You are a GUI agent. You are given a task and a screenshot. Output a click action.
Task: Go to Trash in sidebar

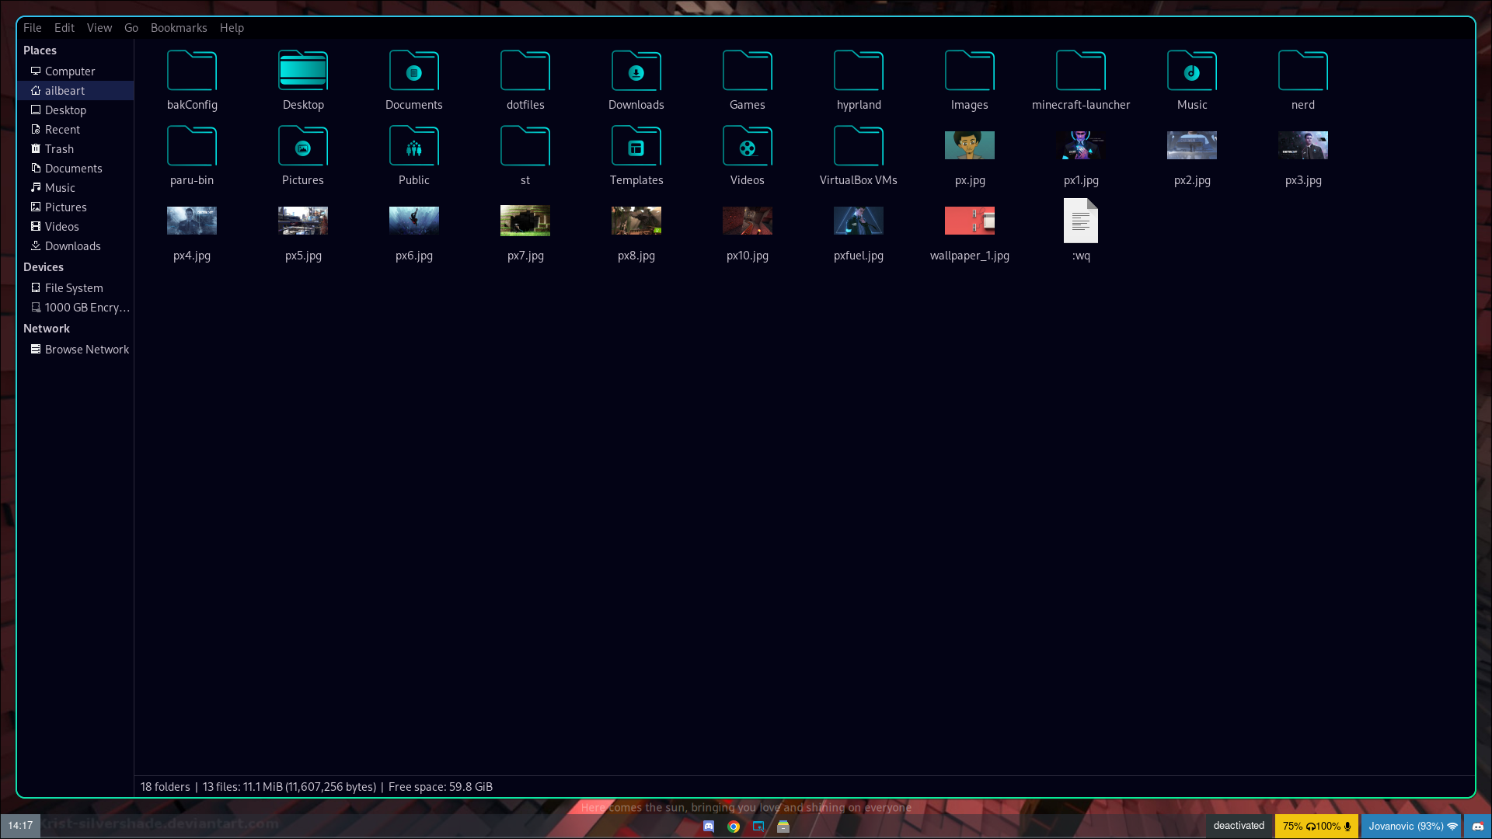59,149
